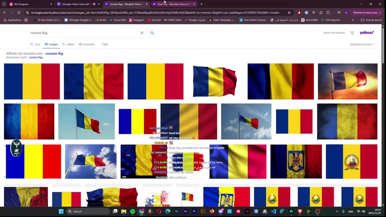Bookmark this page with the star icon
This screenshot has width=386, height=217.
pyautogui.click(x=289, y=13)
